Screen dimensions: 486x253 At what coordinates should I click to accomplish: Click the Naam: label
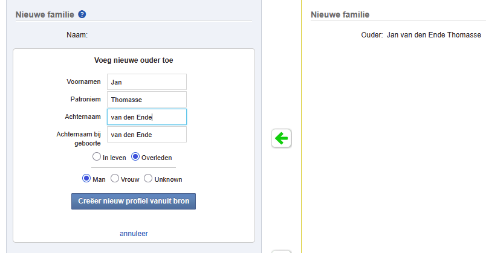click(x=77, y=35)
